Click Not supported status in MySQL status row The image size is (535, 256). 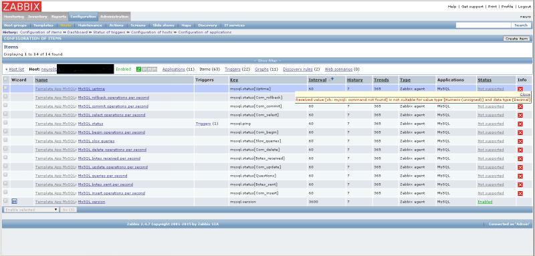pyautogui.click(x=490, y=124)
